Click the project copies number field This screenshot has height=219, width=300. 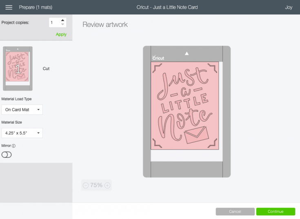[55, 22]
